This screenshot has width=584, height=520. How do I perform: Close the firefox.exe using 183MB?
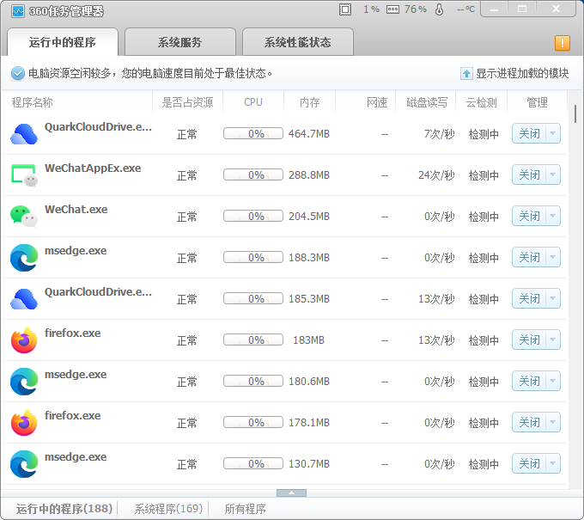(x=529, y=340)
